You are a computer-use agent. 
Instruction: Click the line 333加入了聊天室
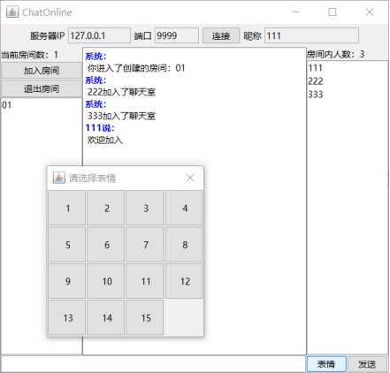tap(121, 116)
